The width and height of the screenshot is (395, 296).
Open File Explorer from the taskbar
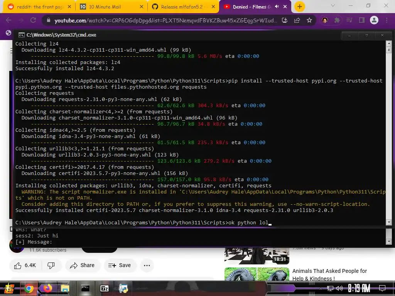(65, 288)
